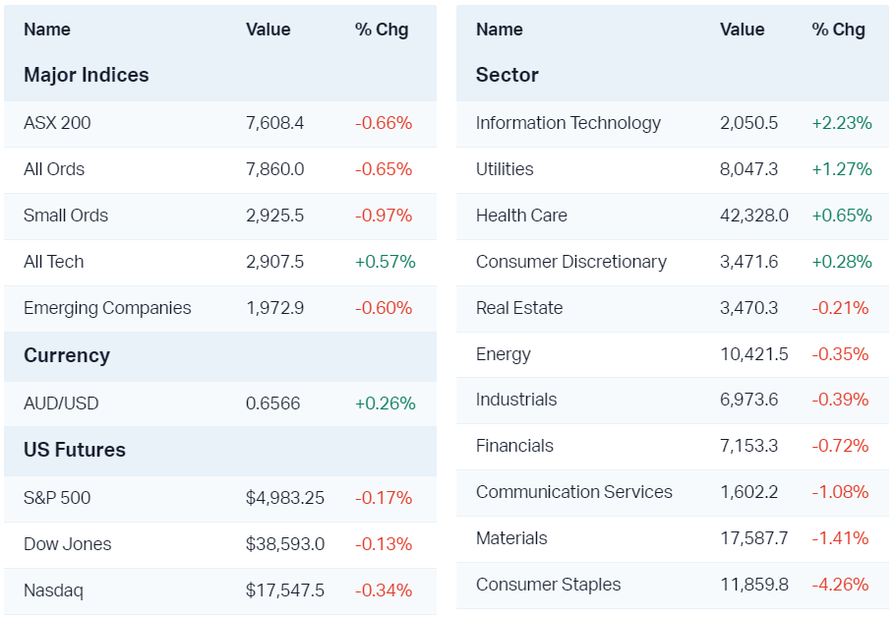Select the Health Care sector
This screenshot has height=621, width=896.
pos(521,216)
